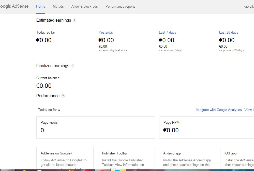Click the iOS app card heading

tap(231, 153)
